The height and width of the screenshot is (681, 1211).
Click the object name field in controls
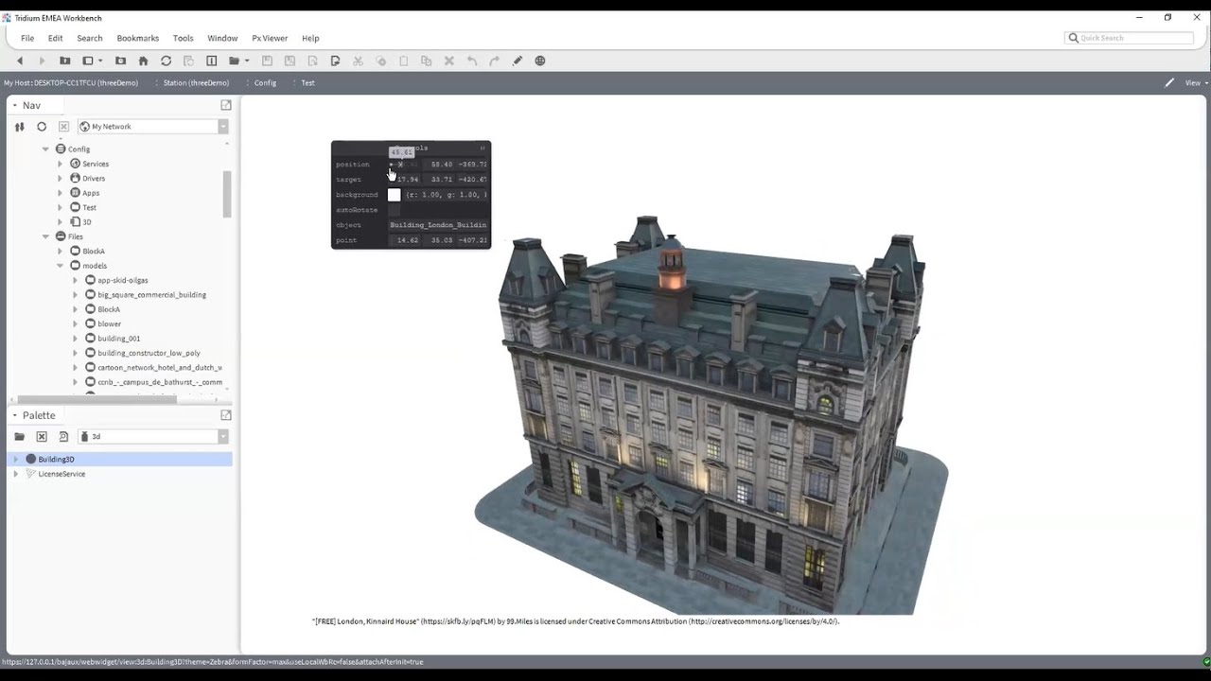point(438,225)
